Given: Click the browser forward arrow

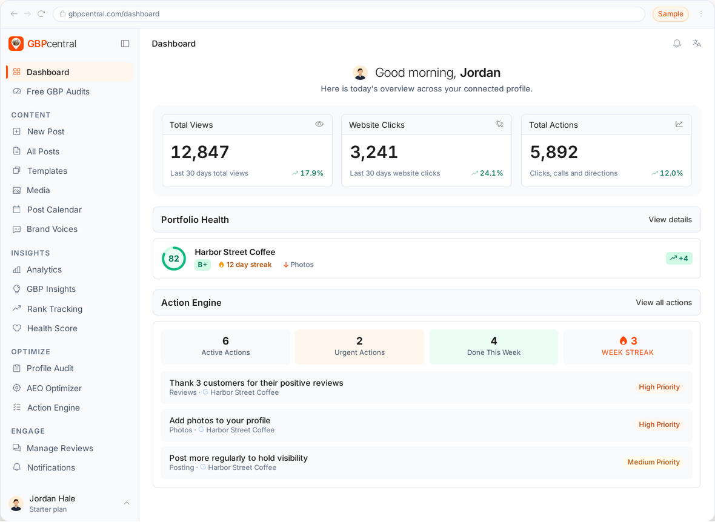Looking at the screenshot, I should click(x=28, y=14).
